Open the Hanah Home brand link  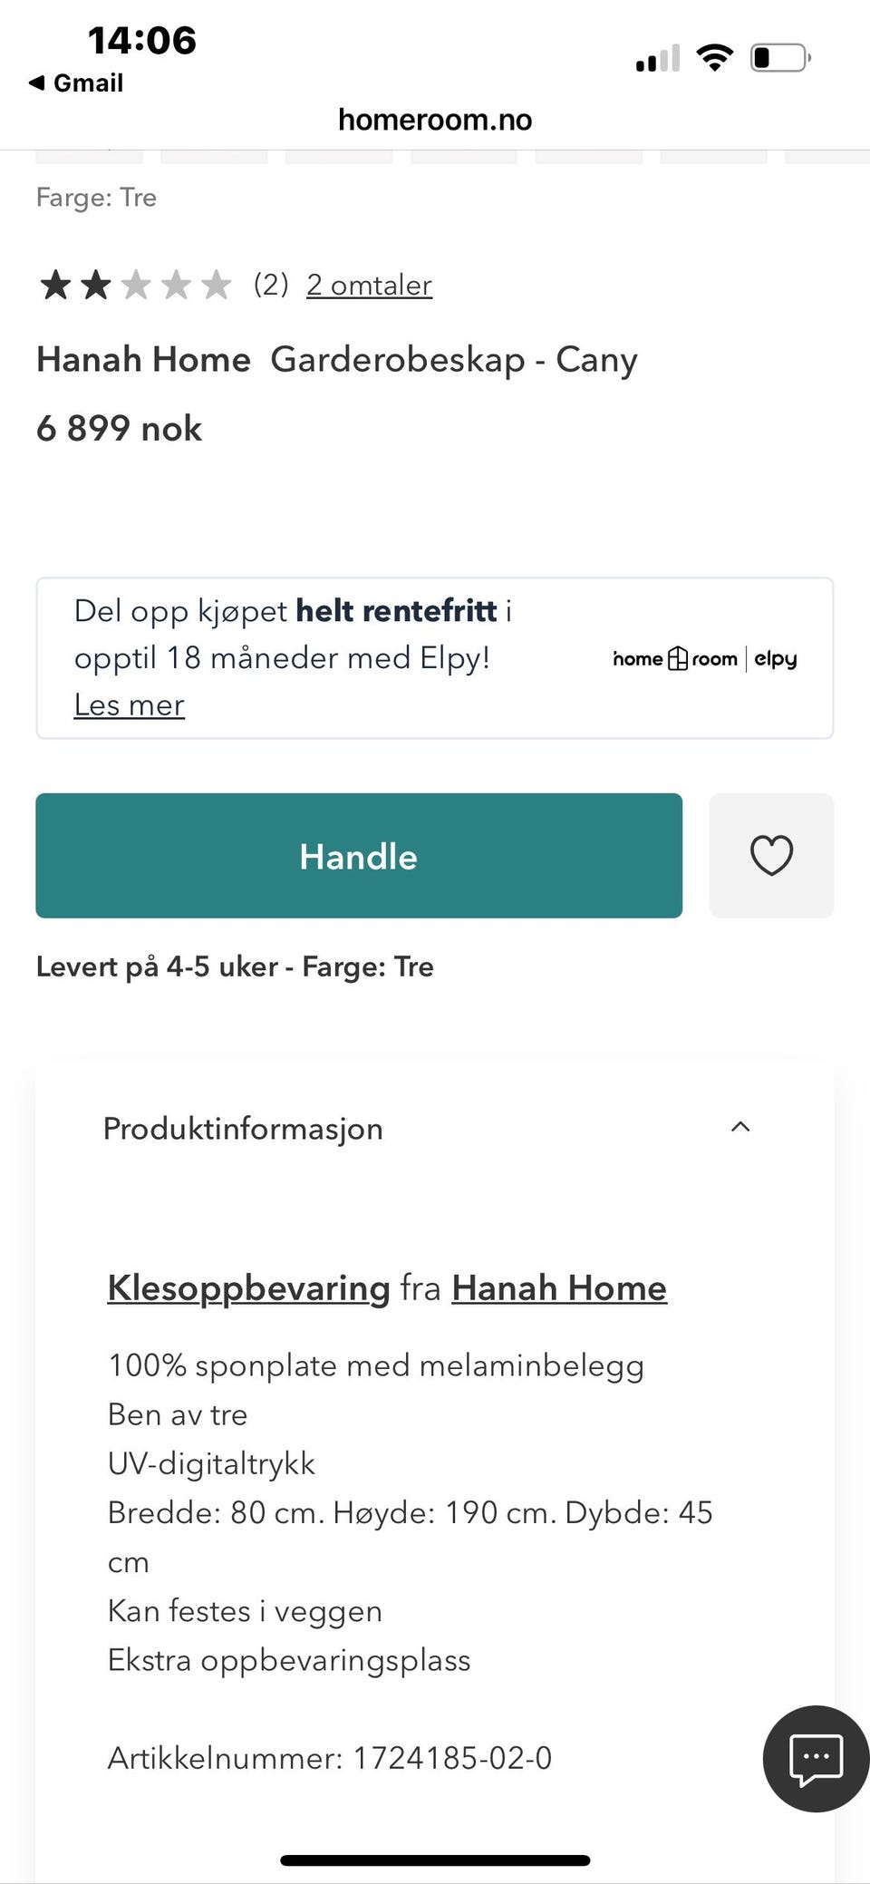559,1287
